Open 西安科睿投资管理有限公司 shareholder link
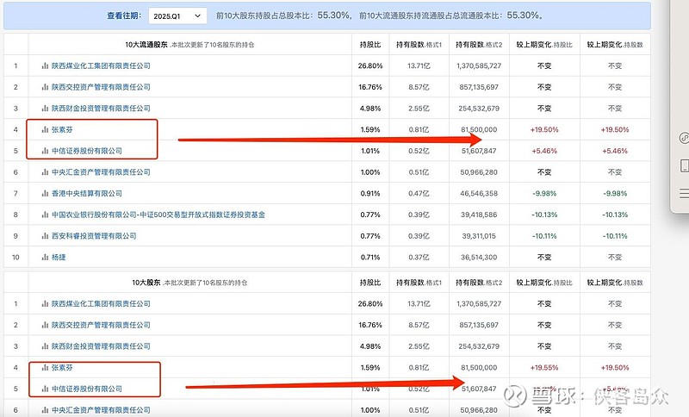Image resolution: width=689 pixels, height=417 pixels. [94, 236]
